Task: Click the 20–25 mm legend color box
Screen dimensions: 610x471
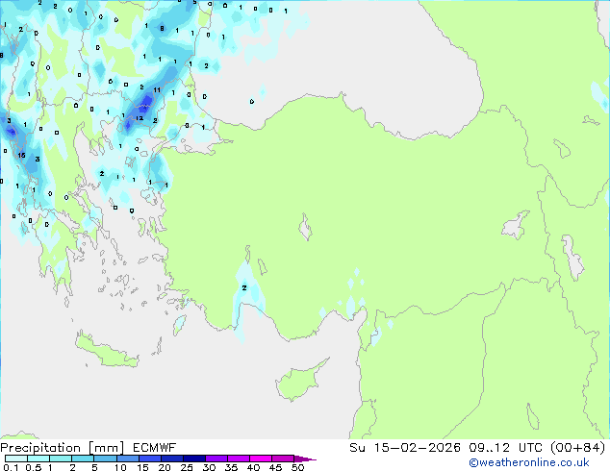Action: click(x=172, y=459)
